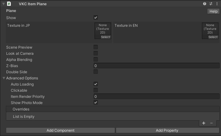Image resolution: width=221 pixels, height=136 pixels.
Task: Open component help reference icon
Action: 205,4
